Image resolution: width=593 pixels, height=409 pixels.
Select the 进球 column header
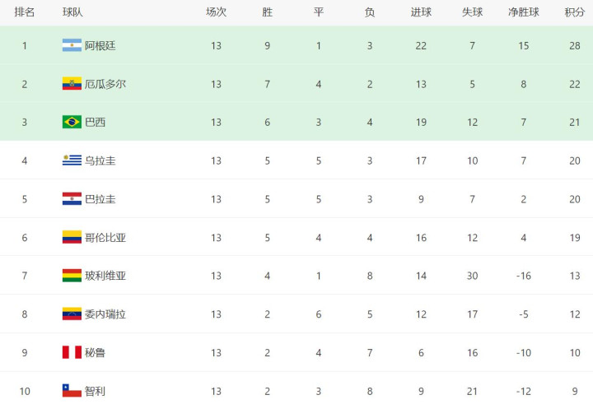pos(421,12)
